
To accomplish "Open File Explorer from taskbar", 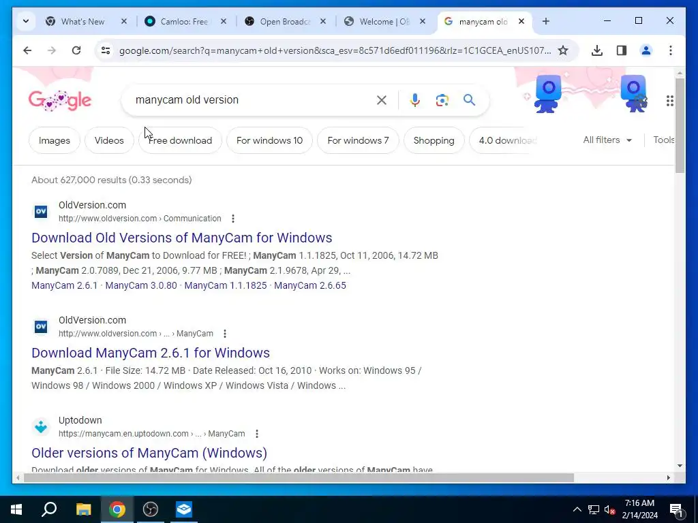I will pos(83,509).
